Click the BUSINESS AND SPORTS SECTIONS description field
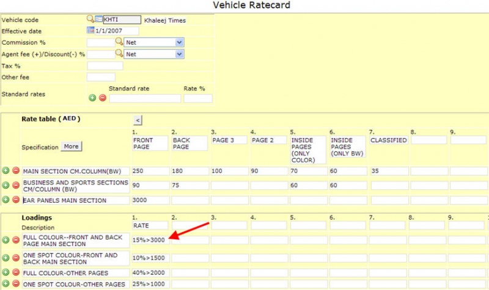The image size is (489, 290). 76,186
